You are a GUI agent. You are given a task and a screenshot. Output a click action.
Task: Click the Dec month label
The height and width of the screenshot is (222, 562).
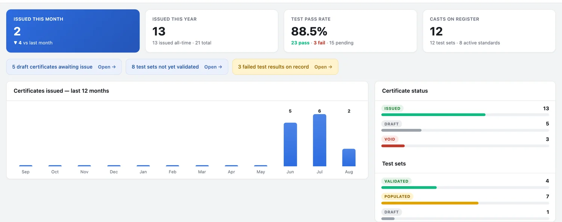114,172
